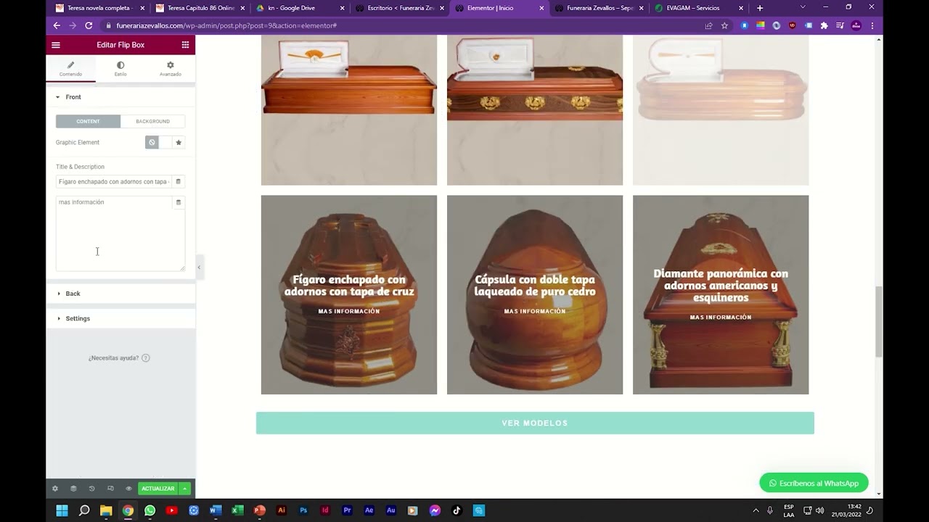Image resolution: width=929 pixels, height=522 pixels.
Task: Open the uBlock Origin extension
Action: coord(792,25)
